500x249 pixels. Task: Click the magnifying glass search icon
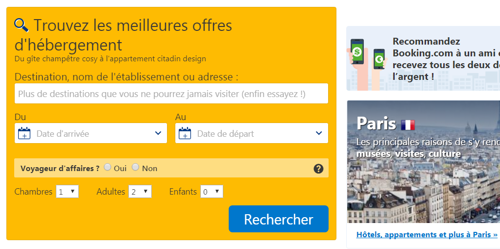click(22, 25)
